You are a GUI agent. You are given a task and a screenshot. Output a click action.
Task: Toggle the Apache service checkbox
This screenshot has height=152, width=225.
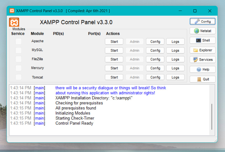point(18,41)
